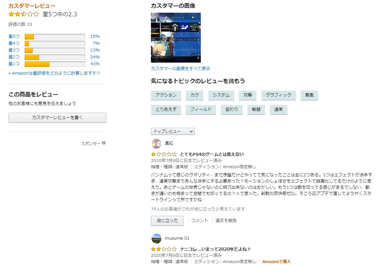Expand how Amazon calculates star ratings
Screen dimensions: 383x266
click(x=54, y=73)
